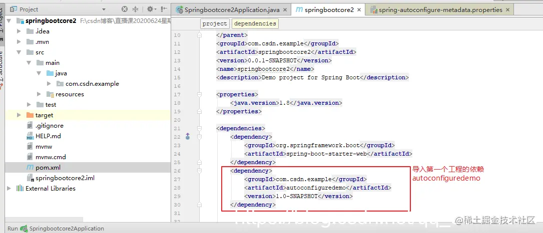The width and height of the screenshot is (543, 233).
Task: Collapse the springbootcore2 root node
Action: [9, 21]
